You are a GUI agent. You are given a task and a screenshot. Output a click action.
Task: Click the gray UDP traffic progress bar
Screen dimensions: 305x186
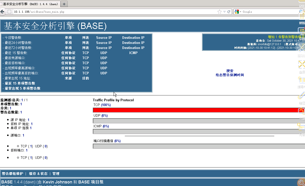pyautogui.click(x=199, y=121)
